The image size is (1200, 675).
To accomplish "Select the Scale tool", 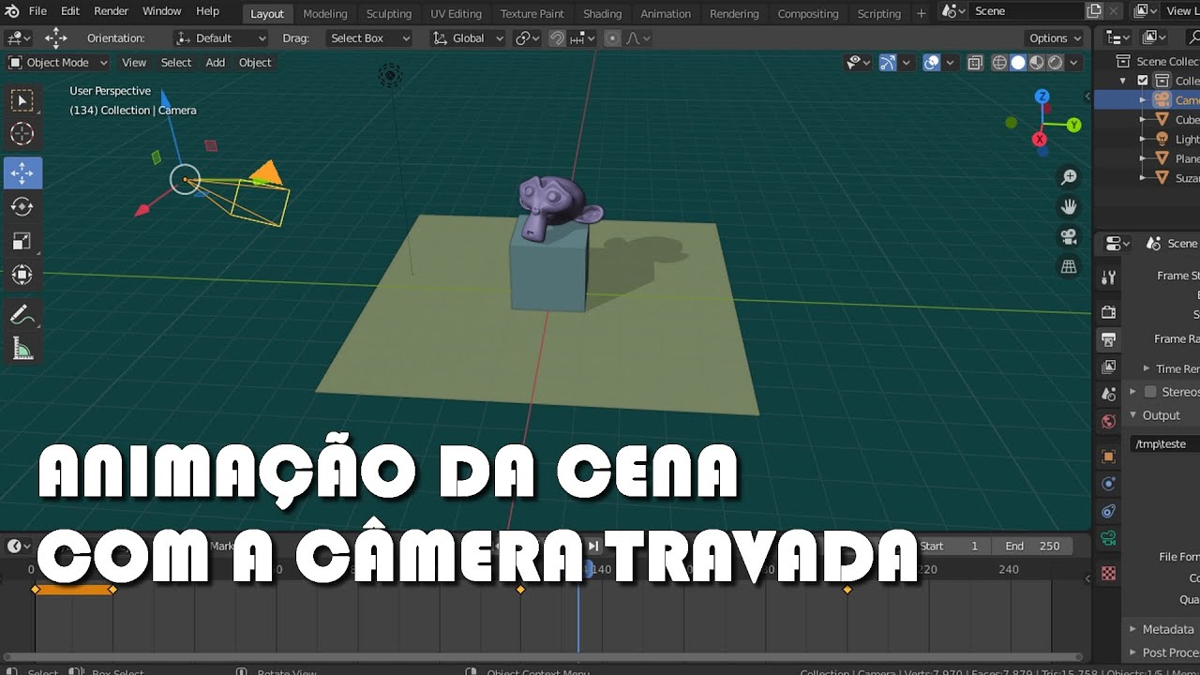I will click(x=22, y=241).
